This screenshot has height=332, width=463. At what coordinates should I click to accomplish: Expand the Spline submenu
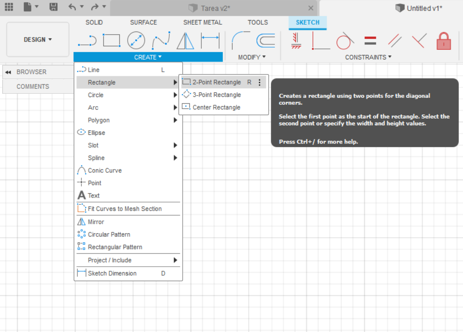pyautogui.click(x=128, y=158)
